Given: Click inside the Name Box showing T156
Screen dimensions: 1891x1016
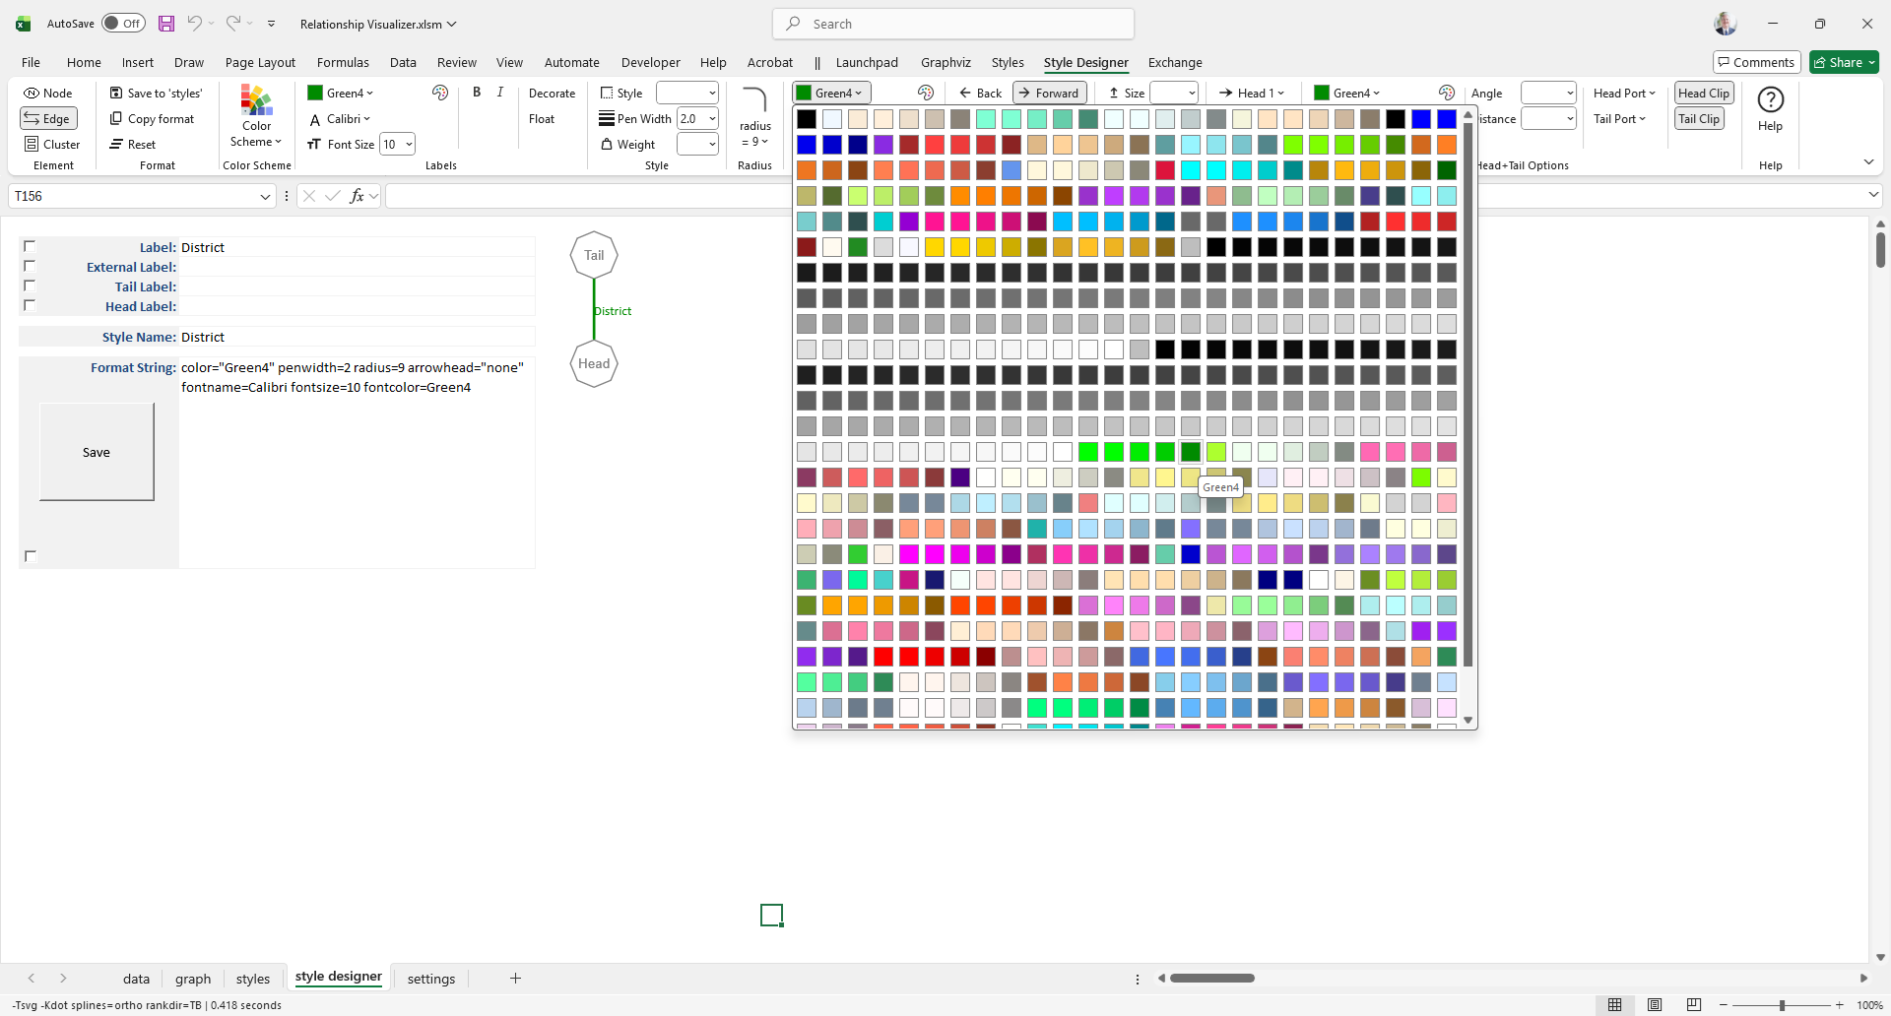Looking at the screenshot, I should (x=133, y=196).
